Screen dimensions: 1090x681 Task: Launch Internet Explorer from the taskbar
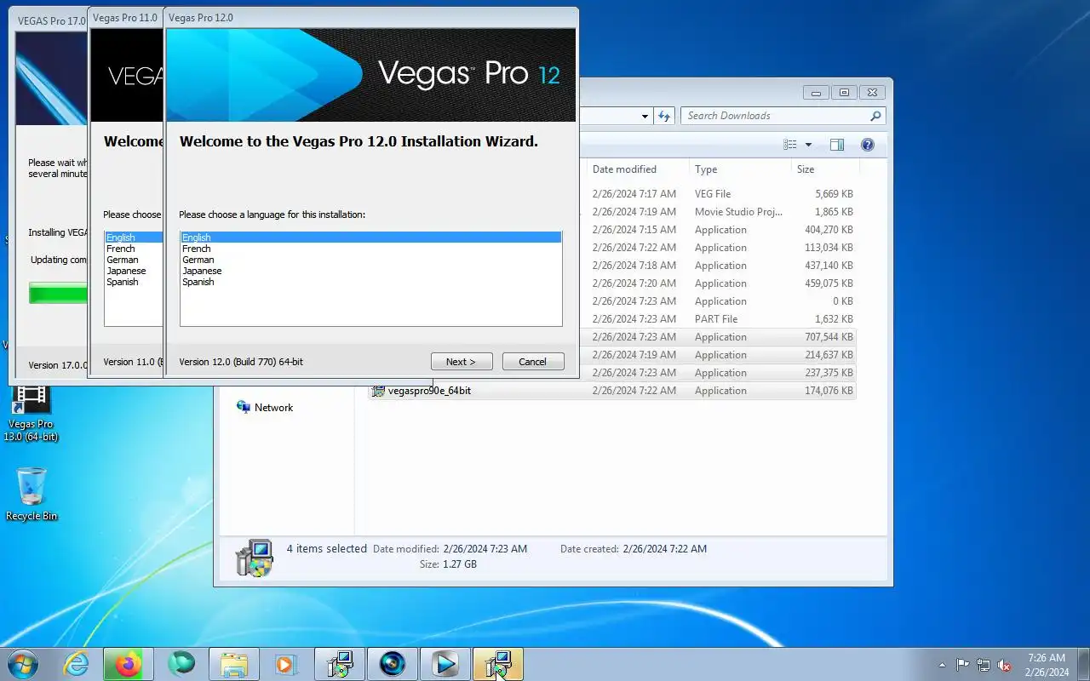pyautogui.click(x=77, y=664)
